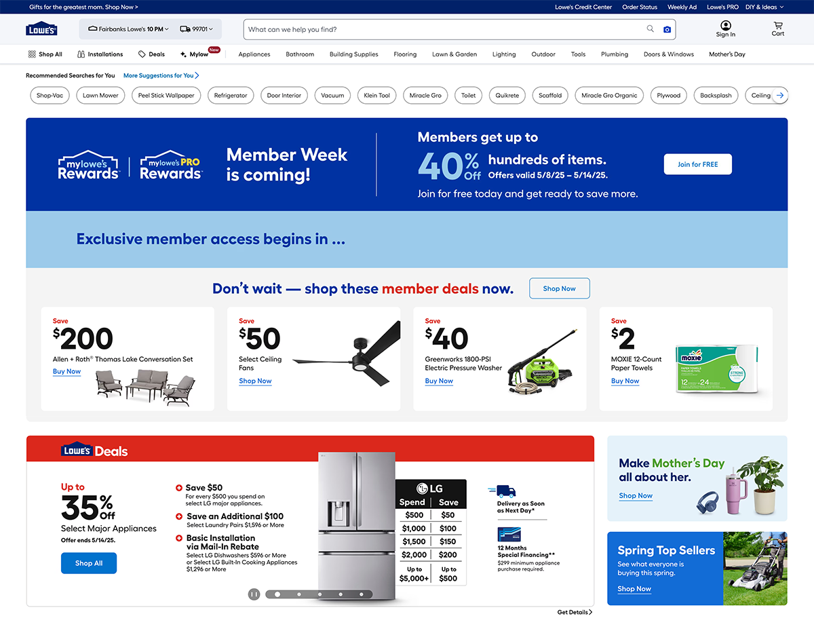Click the Lowe's logo in the header
The height and width of the screenshot is (629, 814).
[41, 29]
